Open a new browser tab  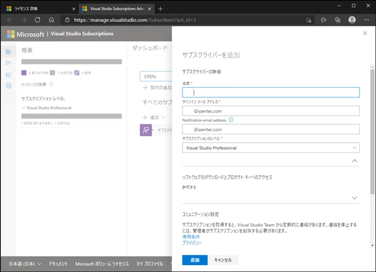[x=160, y=9]
